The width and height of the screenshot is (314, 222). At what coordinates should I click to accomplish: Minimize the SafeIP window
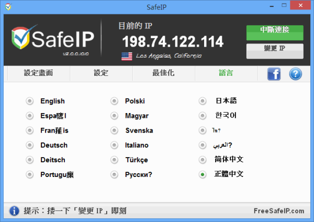272,6
